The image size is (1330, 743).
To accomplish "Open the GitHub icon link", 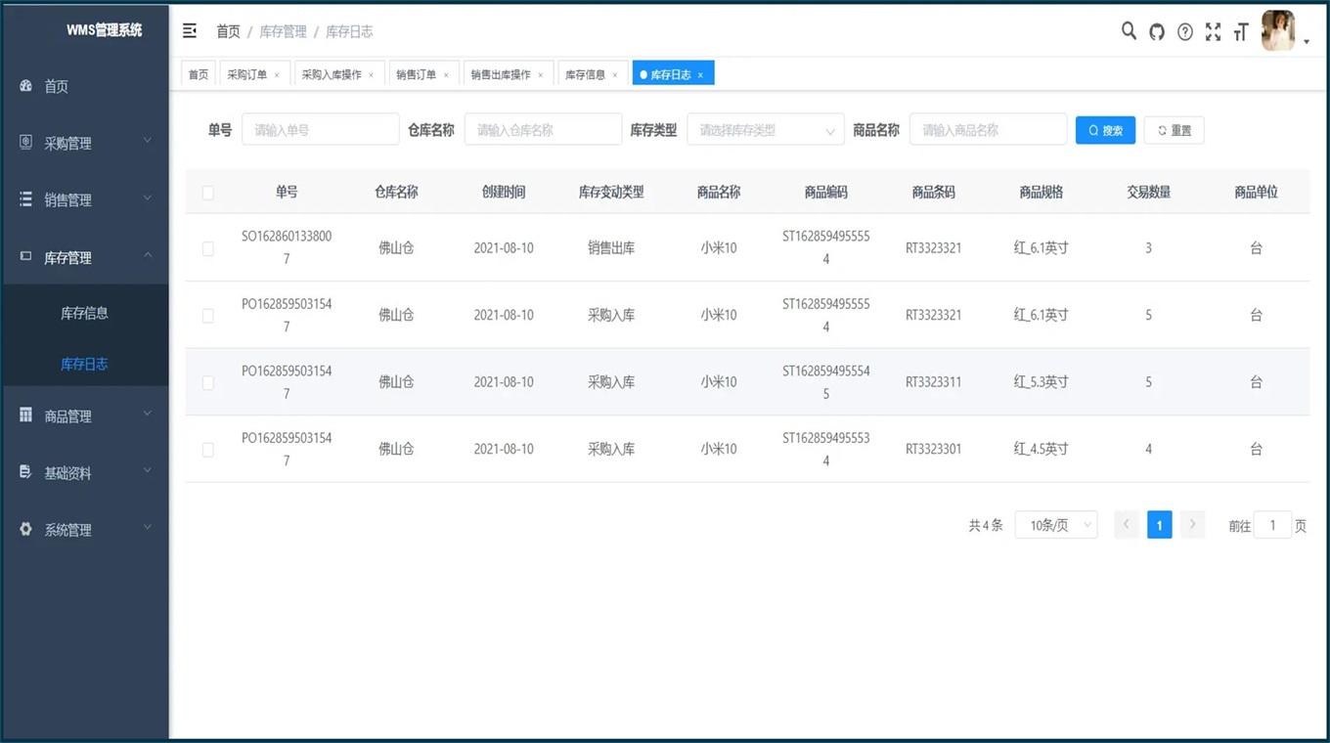I will coord(1157,32).
